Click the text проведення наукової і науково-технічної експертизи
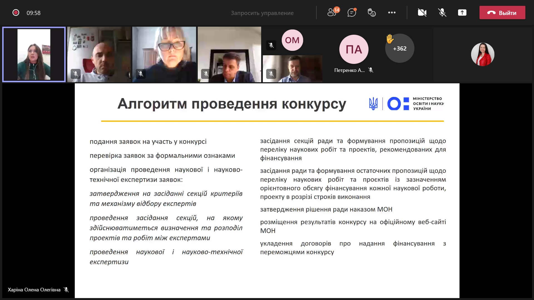This screenshot has height=300, width=534. 166,257
